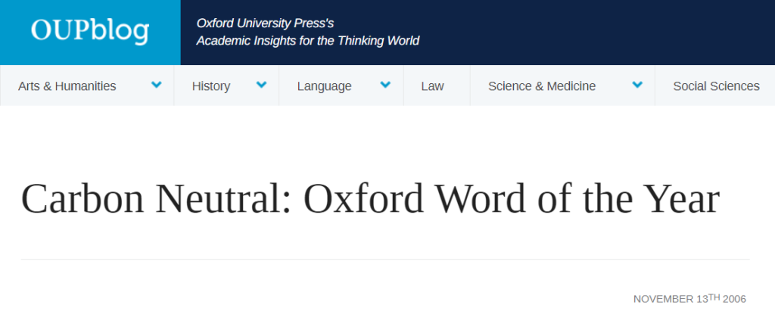The image size is (775, 336).
Task: Open the Arts & Humanities category
Action: [67, 86]
